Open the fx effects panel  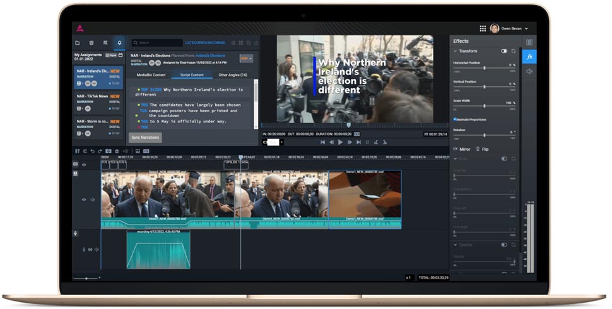pyautogui.click(x=529, y=57)
